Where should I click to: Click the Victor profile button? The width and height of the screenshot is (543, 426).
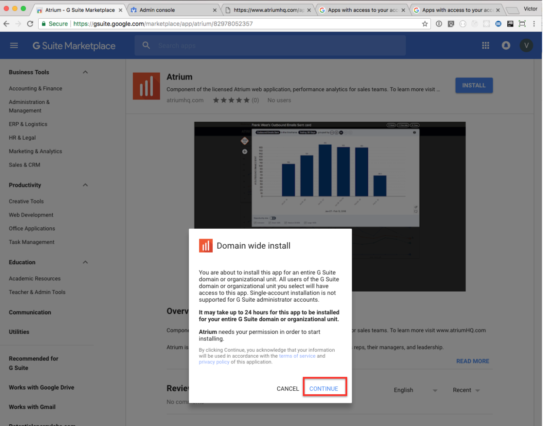point(530,9)
